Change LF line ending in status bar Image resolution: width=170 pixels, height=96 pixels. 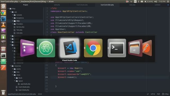[148, 94]
